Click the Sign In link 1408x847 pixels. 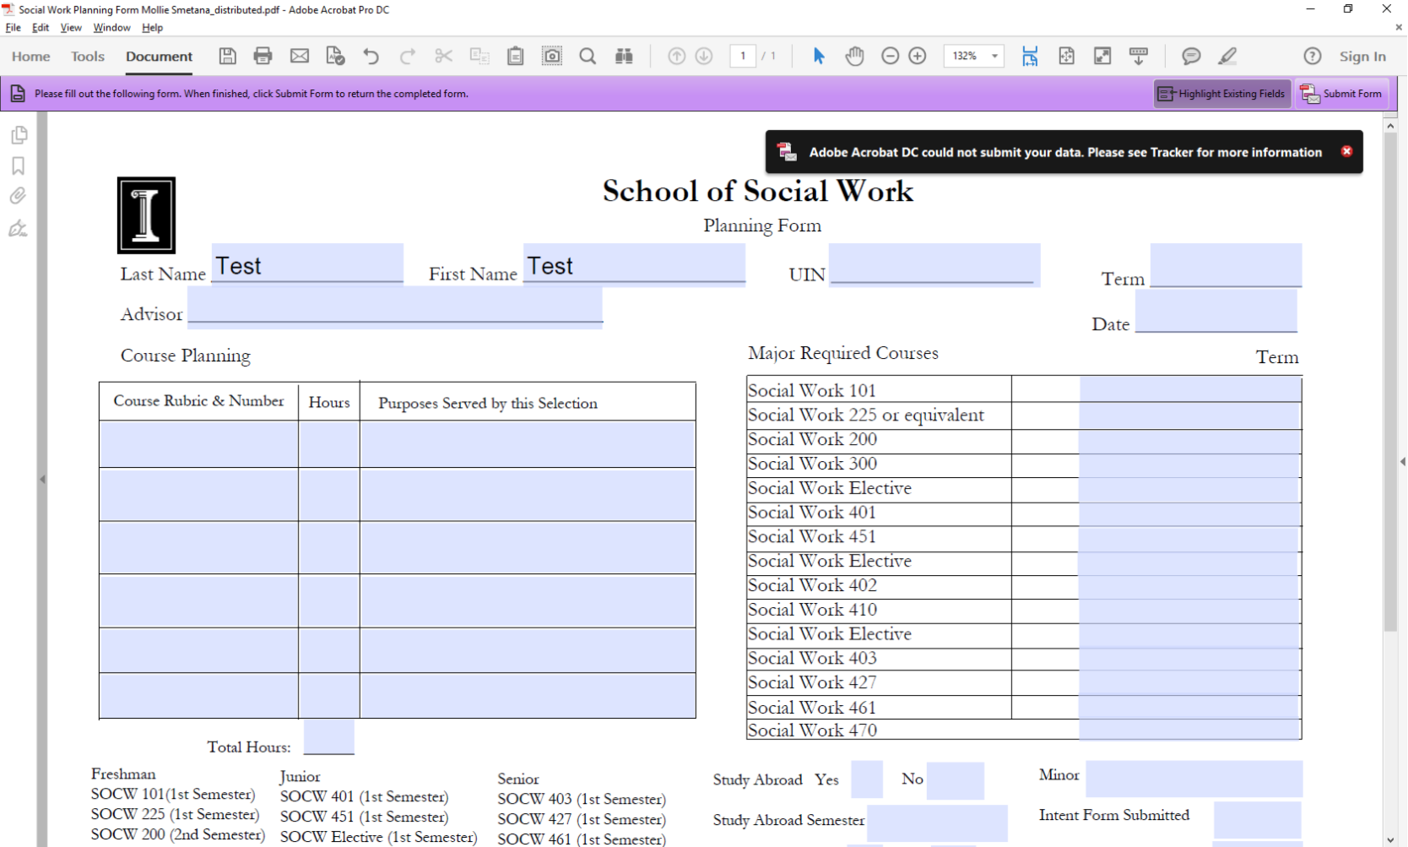pyautogui.click(x=1362, y=57)
